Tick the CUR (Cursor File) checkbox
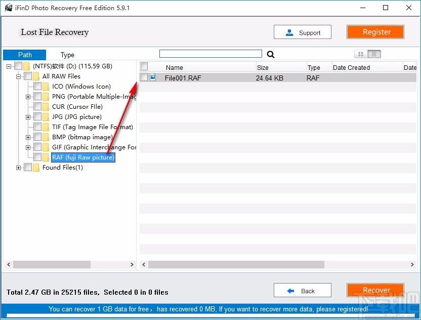Image resolution: width=421 pixels, height=320 pixels. [x=37, y=107]
